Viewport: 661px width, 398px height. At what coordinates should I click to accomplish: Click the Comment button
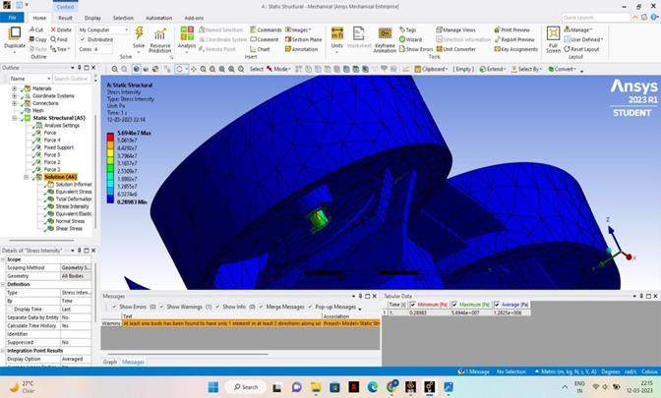tap(265, 39)
